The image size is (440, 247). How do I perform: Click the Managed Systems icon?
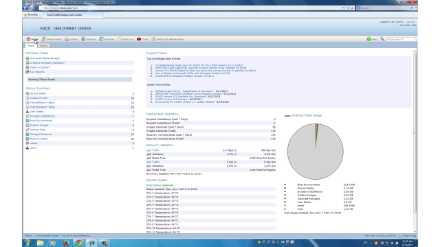(x=27, y=134)
